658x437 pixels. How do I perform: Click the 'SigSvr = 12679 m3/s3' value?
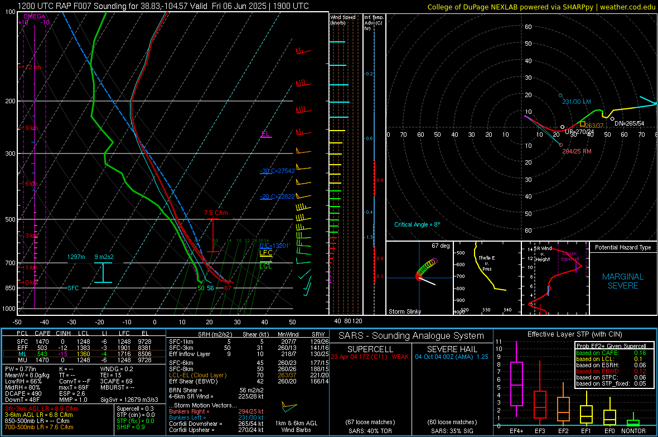tap(129, 400)
